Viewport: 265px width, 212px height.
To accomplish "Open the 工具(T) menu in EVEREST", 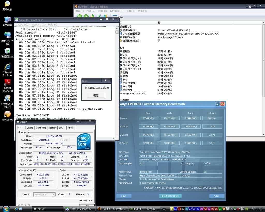I will [131, 11].
